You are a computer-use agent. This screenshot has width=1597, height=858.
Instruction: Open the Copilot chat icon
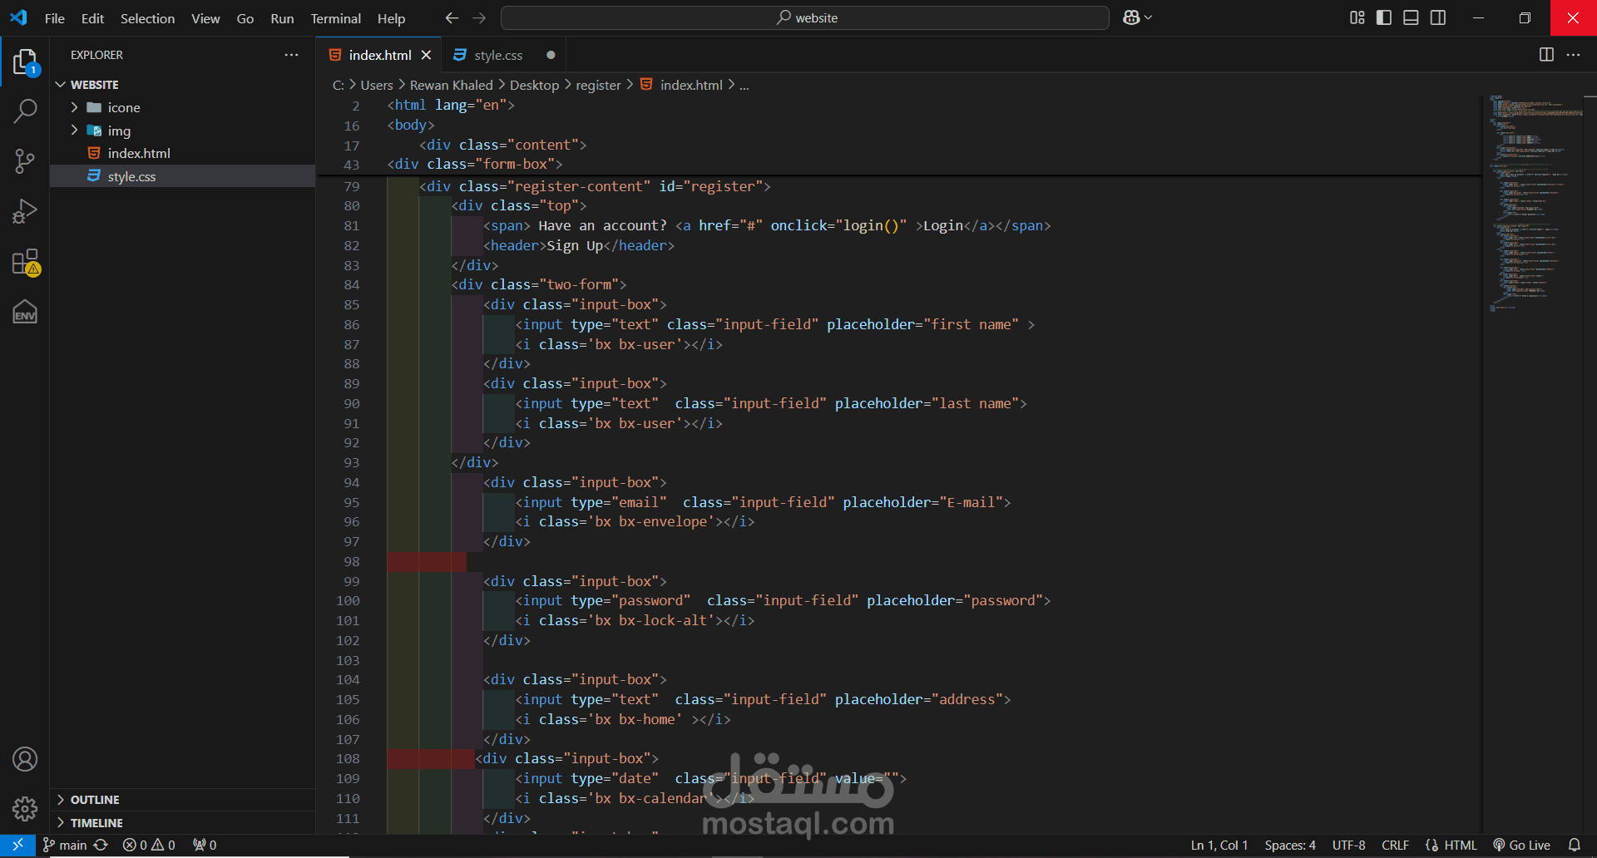pyautogui.click(x=1131, y=17)
